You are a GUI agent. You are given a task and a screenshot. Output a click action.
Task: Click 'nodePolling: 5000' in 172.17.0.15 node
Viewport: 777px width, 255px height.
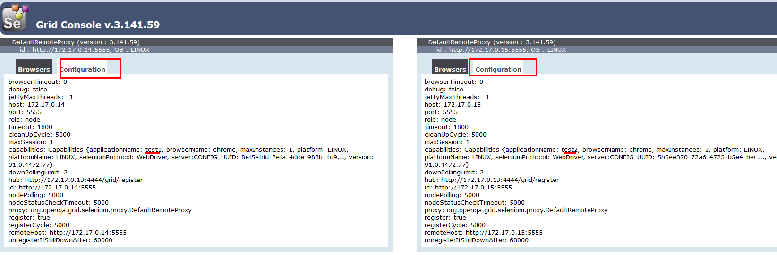pos(452,195)
